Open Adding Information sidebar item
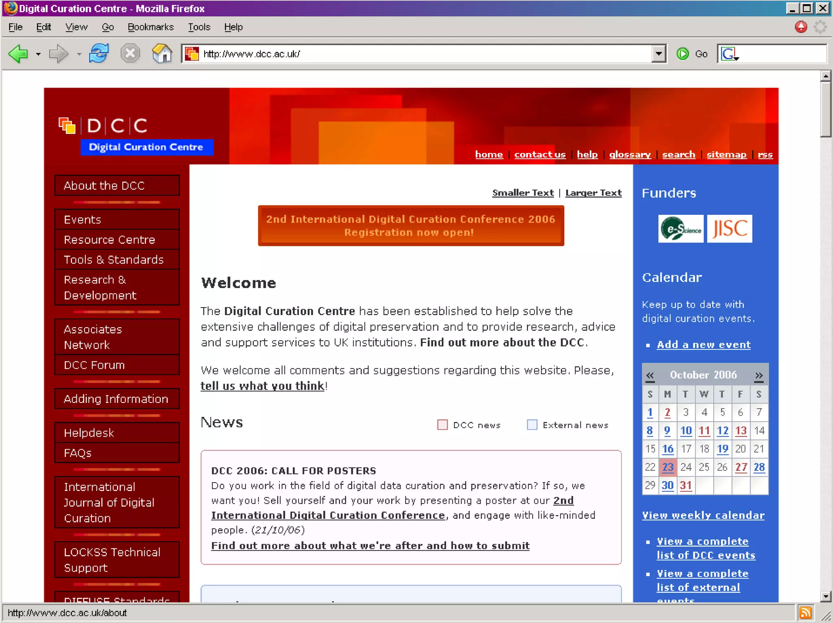This screenshot has height=623, width=833. pos(117,399)
